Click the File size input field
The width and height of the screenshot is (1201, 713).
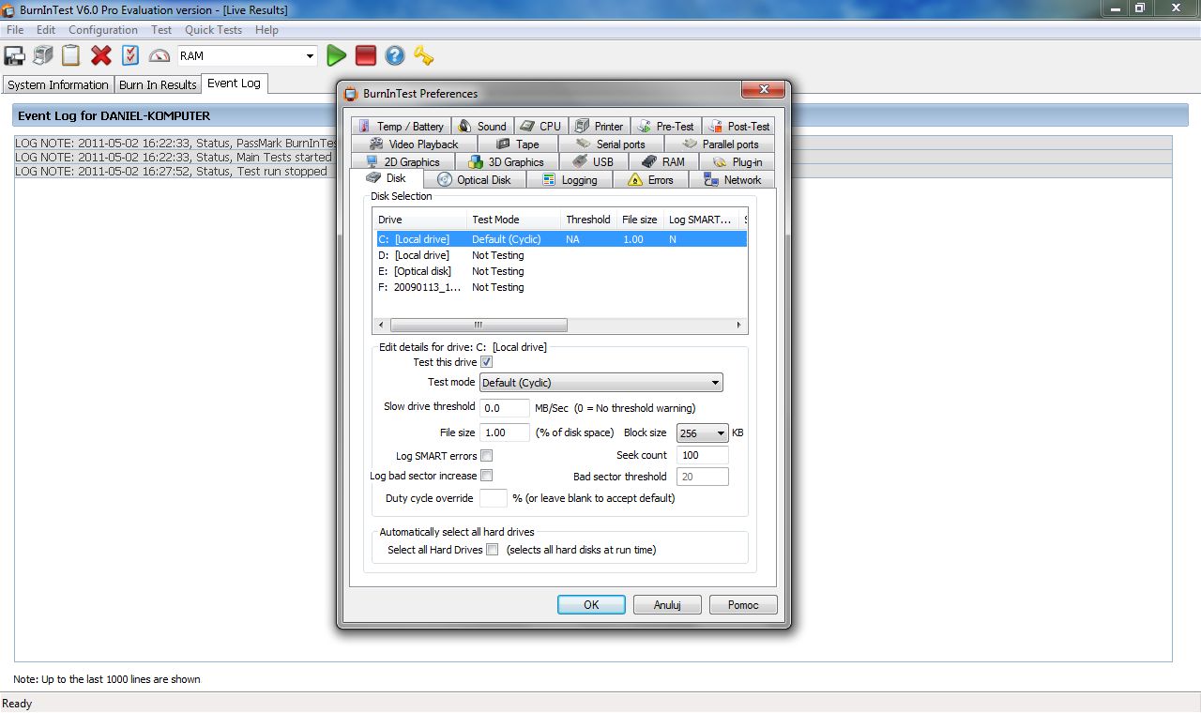tap(505, 432)
